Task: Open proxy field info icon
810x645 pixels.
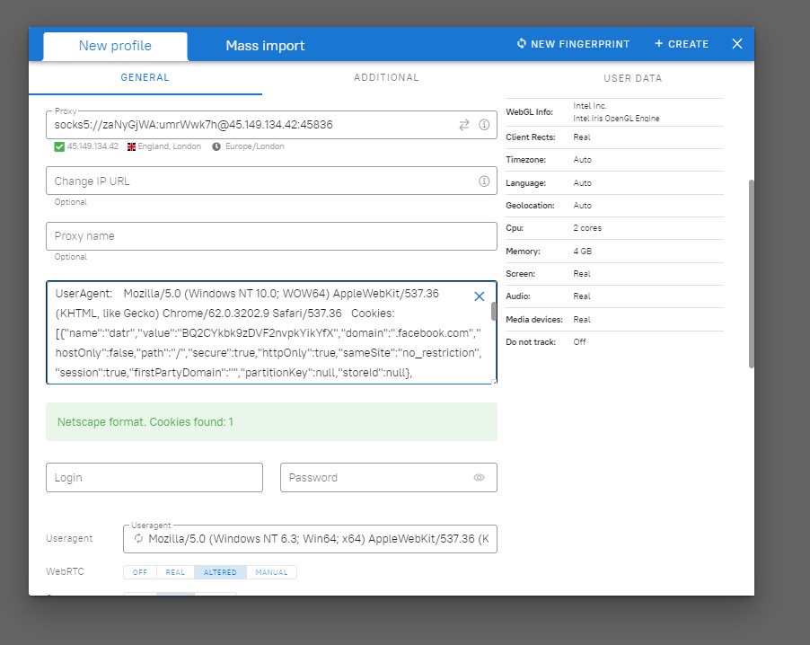Action: point(484,125)
